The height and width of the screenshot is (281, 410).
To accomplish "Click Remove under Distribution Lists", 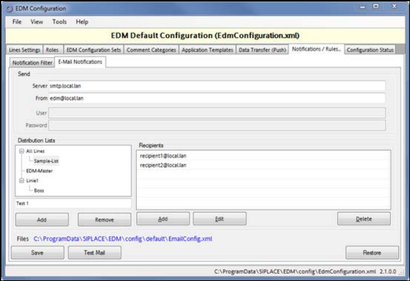I will click(104, 219).
